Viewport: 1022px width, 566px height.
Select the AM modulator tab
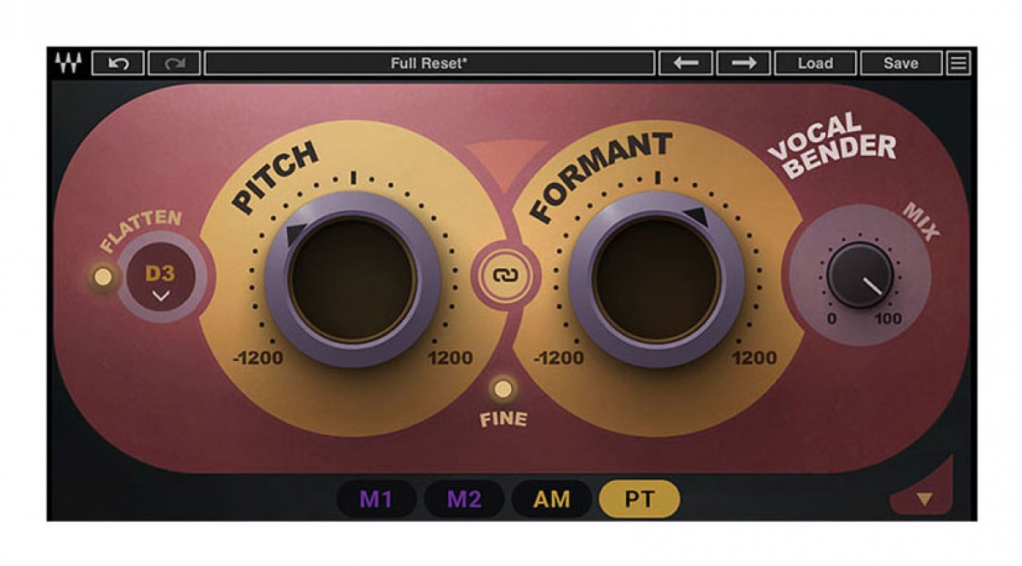click(x=552, y=500)
